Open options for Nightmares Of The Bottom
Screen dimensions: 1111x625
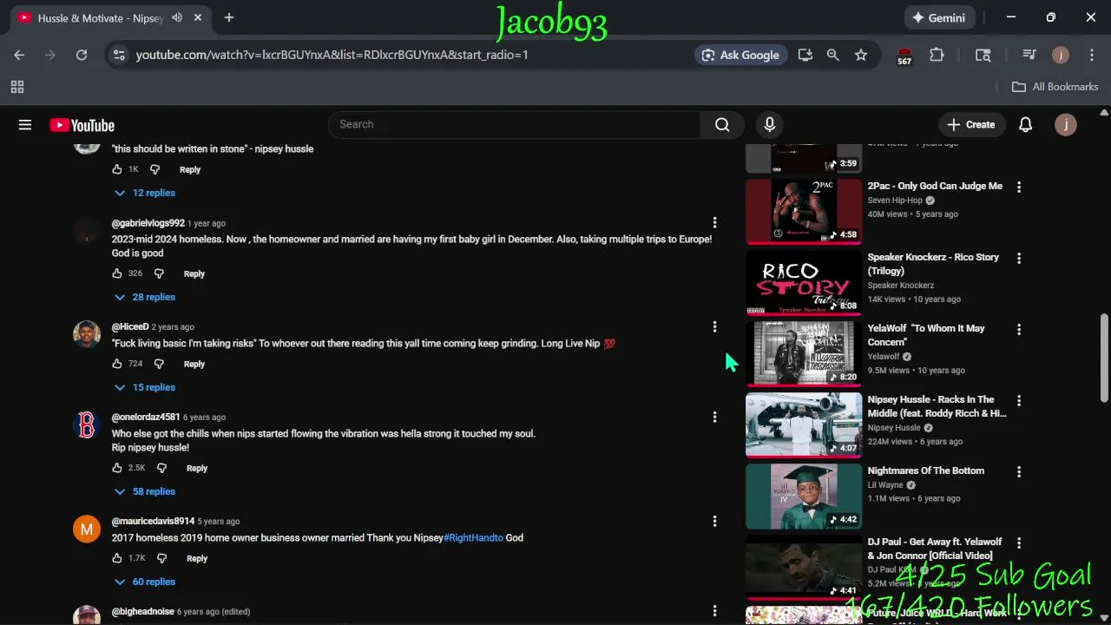(x=1019, y=471)
